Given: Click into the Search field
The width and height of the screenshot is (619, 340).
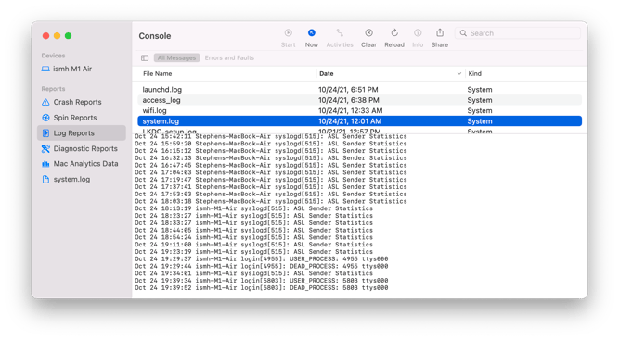Looking at the screenshot, I should pyautogui.click(x=518, y=33).
